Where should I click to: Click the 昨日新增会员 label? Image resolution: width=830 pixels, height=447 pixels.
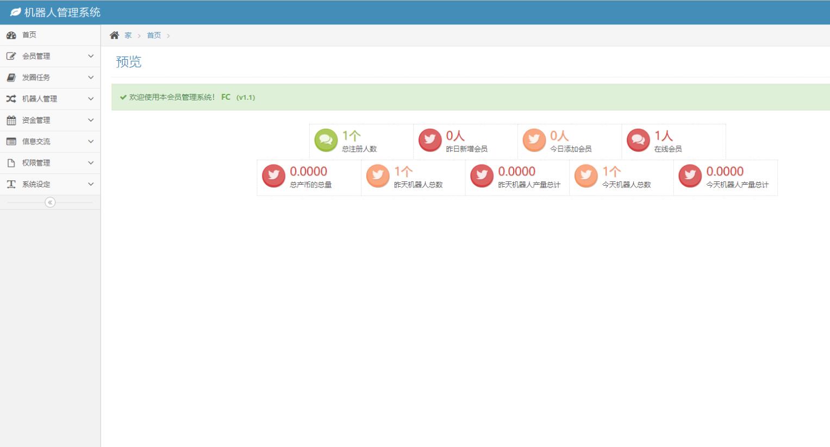point(467,149)
